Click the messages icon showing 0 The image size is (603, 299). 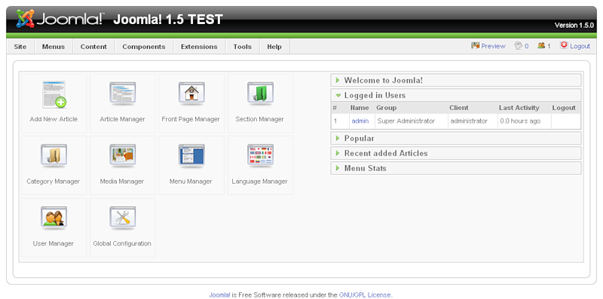pos(519,45)
